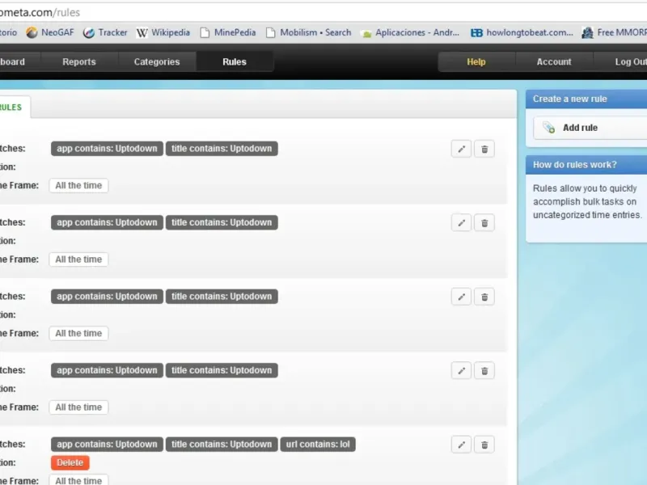Image resolution: width=647 pixels, height=485 pixels.
Task: Click pencil icon on the second rule
Action: [x=461, y=223]
